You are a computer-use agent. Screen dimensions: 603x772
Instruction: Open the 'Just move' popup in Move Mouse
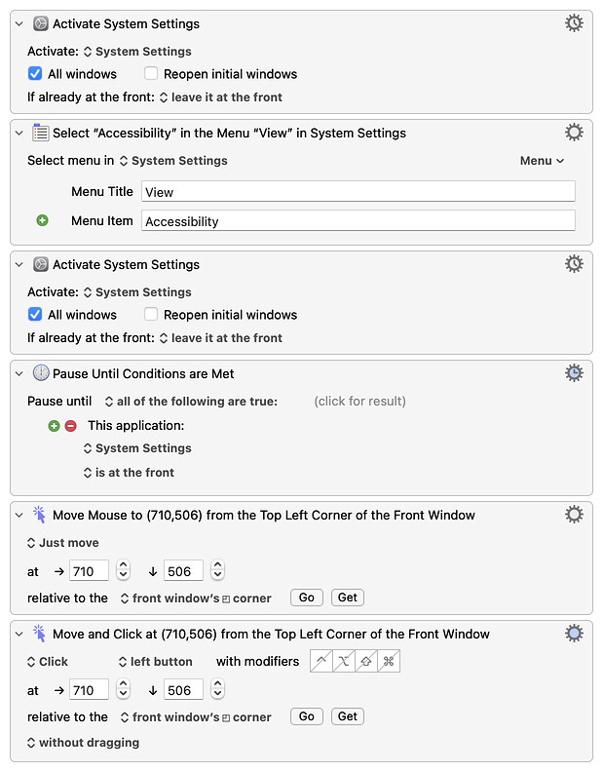click(63, 543)
